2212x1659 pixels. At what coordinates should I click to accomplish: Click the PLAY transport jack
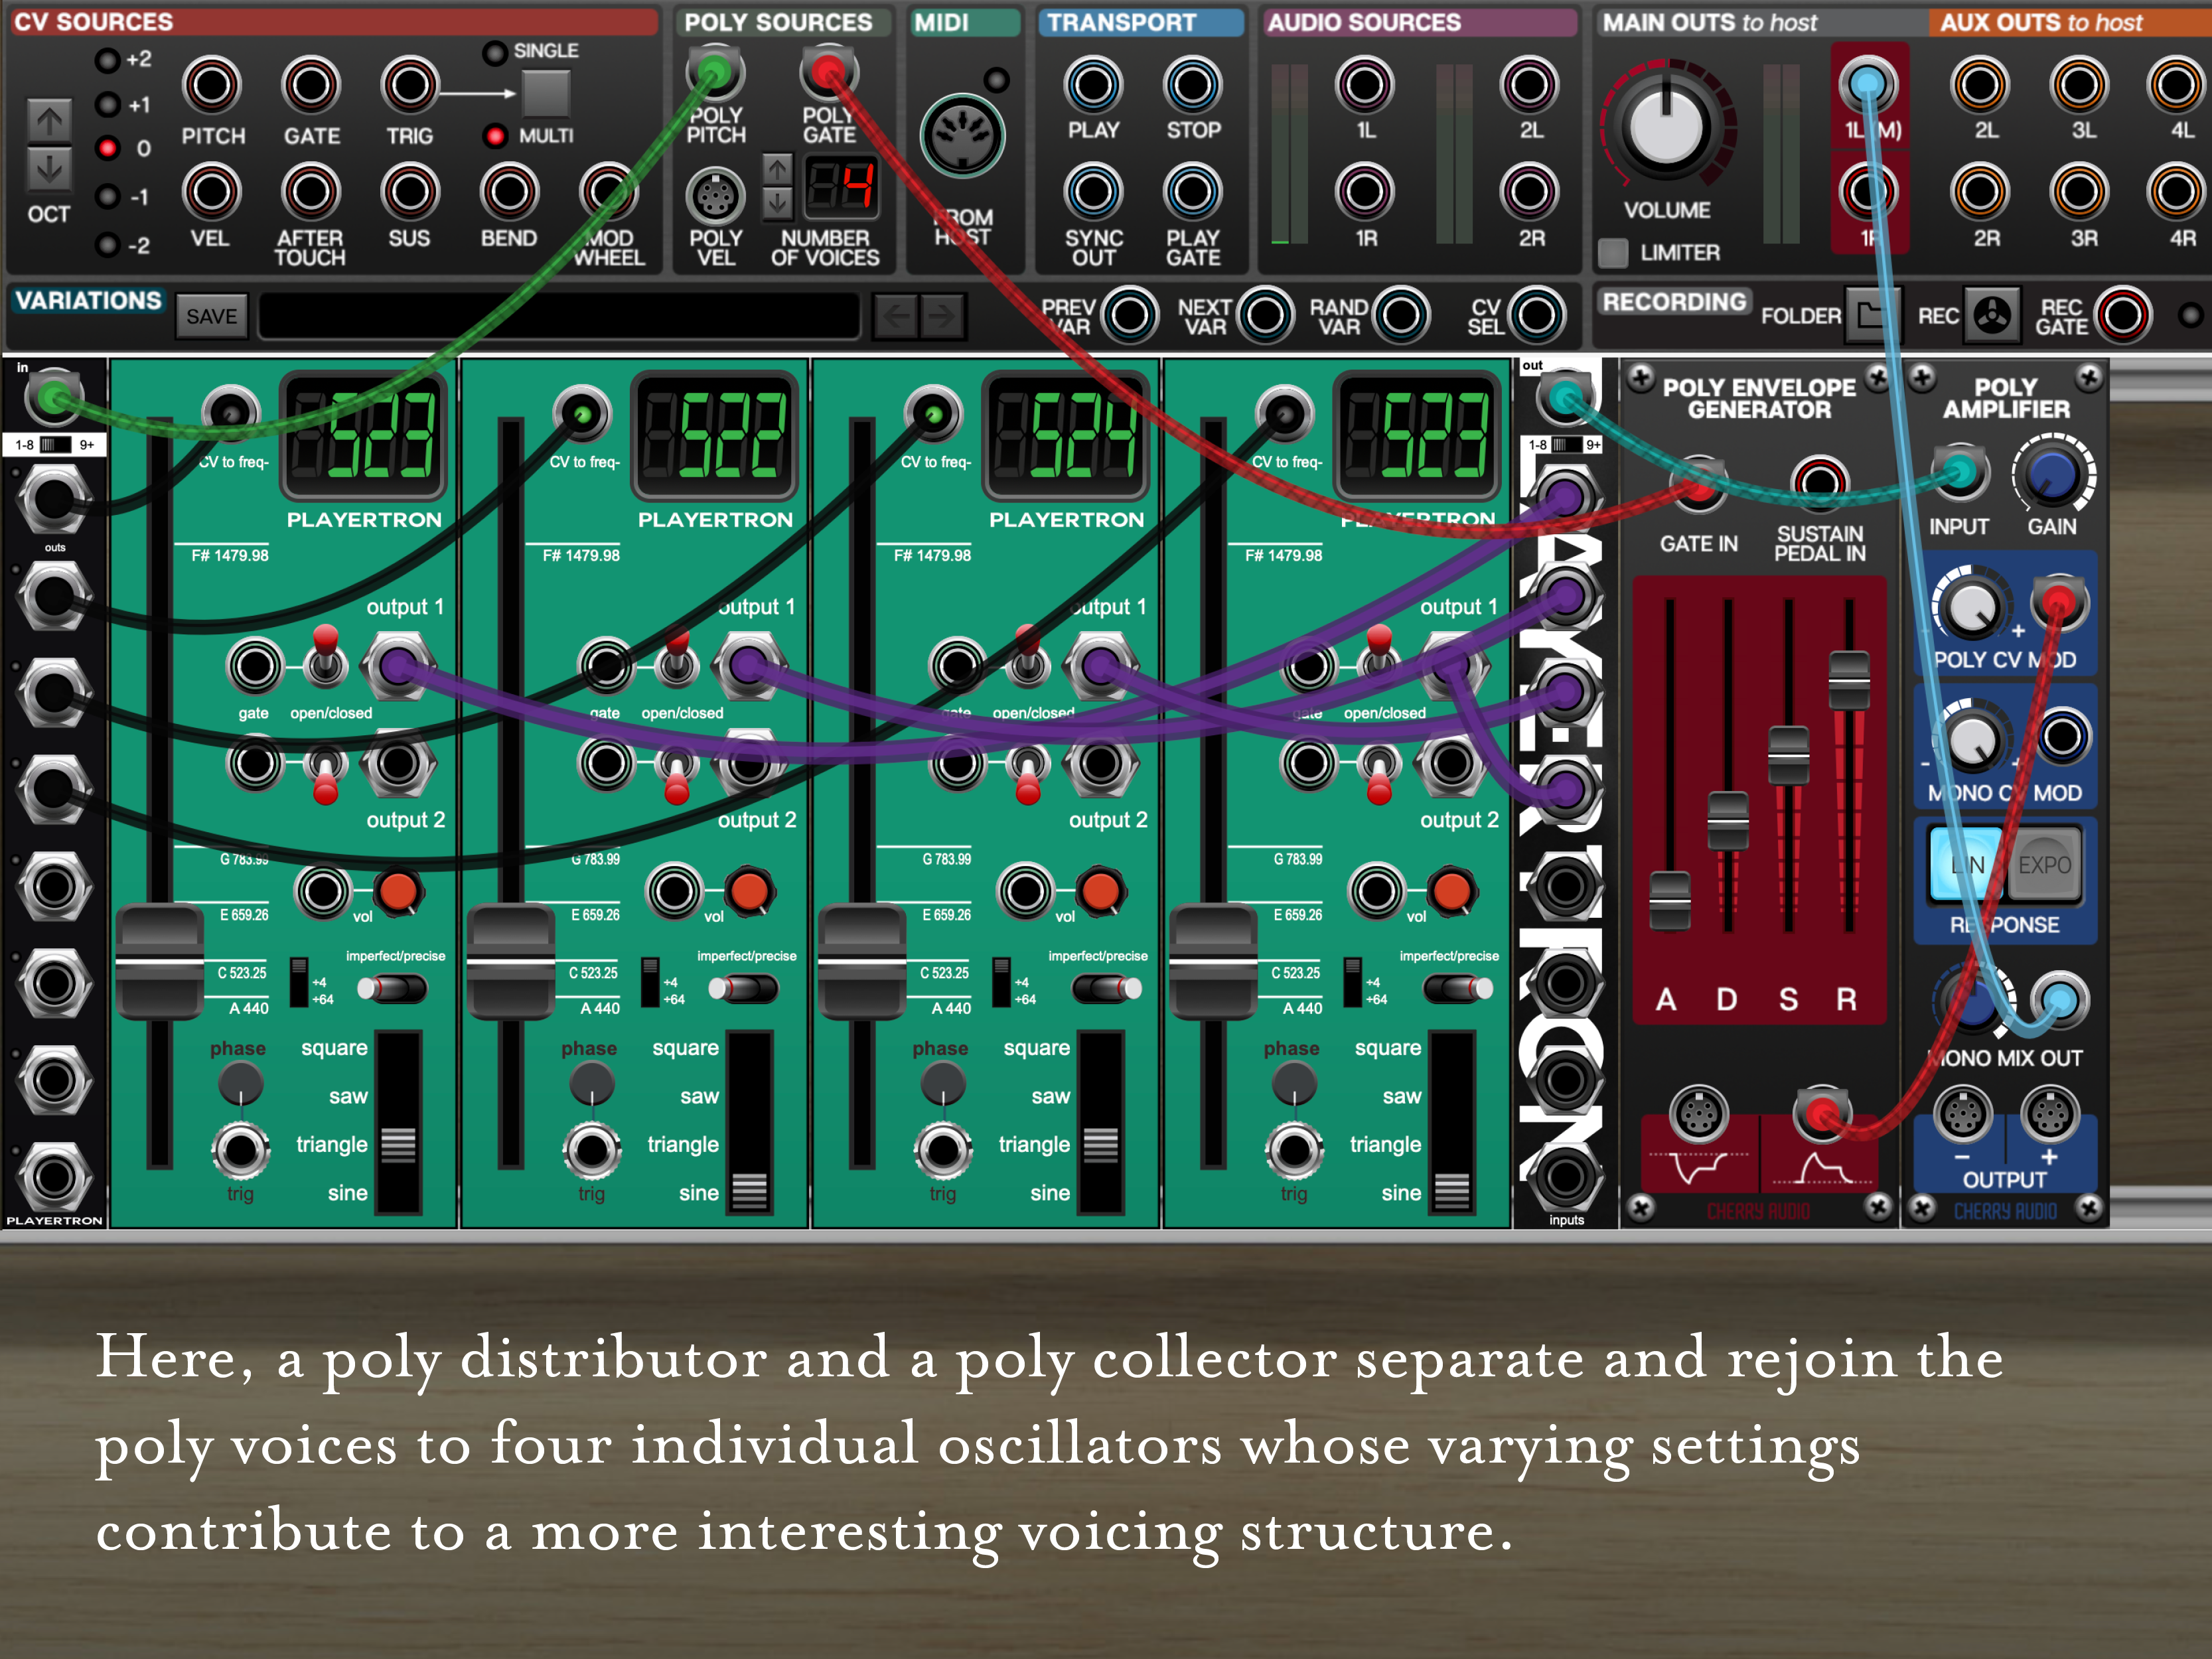(x=1093, y=86)
